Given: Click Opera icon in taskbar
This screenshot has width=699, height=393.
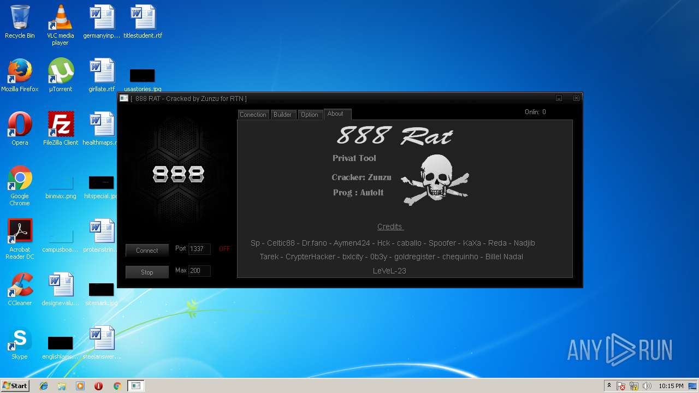Looking at the screenshot, I should 99,386.
